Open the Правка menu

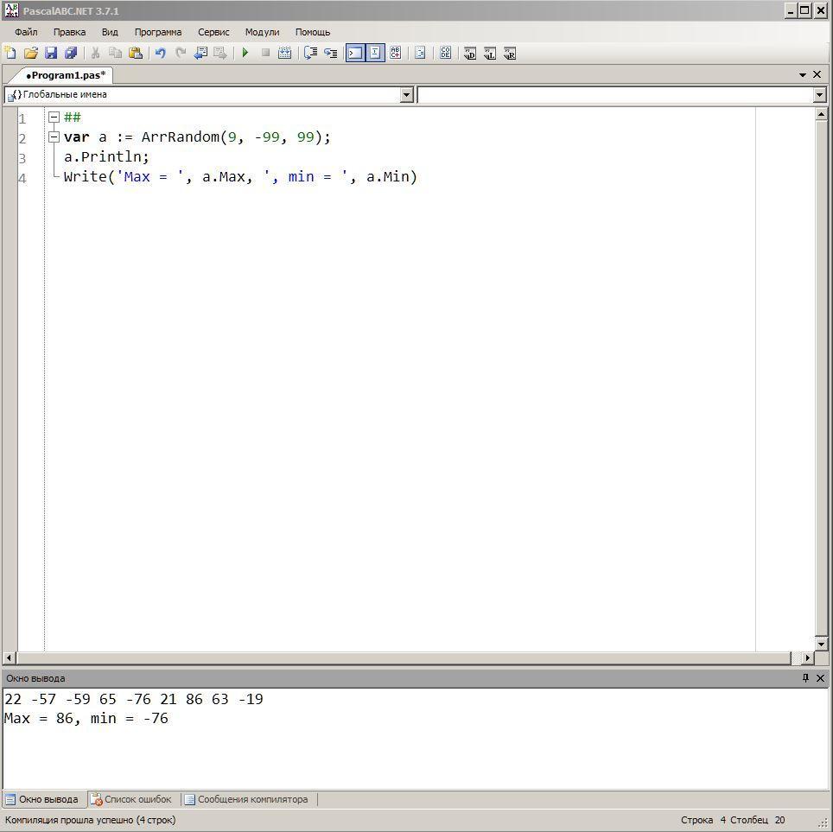click(x=70, y=32)
